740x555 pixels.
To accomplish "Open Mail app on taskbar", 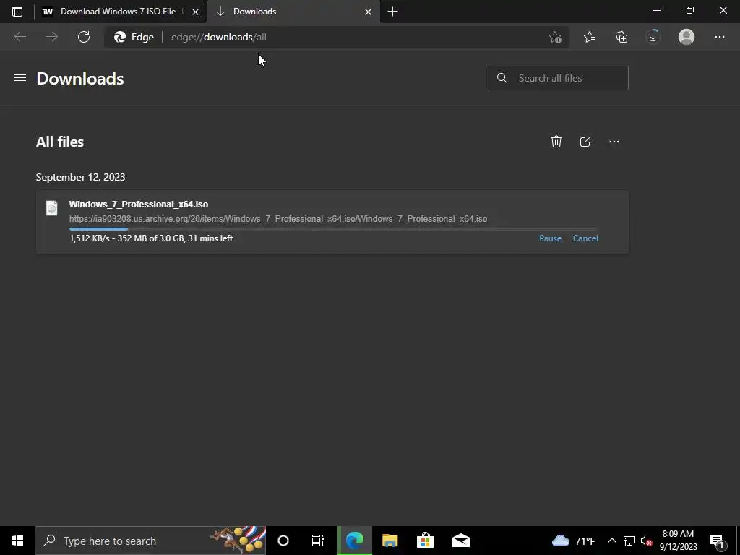I will 460,541.
